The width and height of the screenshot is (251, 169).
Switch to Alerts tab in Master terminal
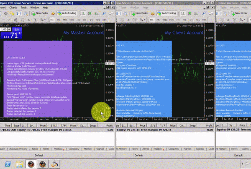(46, 149)
